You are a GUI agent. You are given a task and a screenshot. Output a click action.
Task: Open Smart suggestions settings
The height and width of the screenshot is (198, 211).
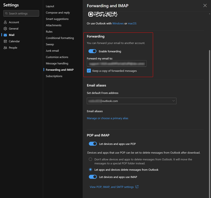pyautogui.click(x=57, y=19)
